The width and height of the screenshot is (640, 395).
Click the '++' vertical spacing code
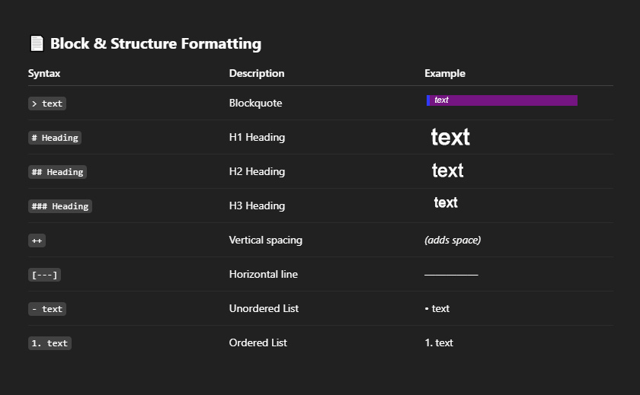(x=37, y=241)
